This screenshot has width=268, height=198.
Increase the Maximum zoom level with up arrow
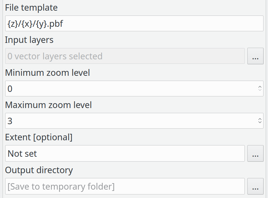260,119
